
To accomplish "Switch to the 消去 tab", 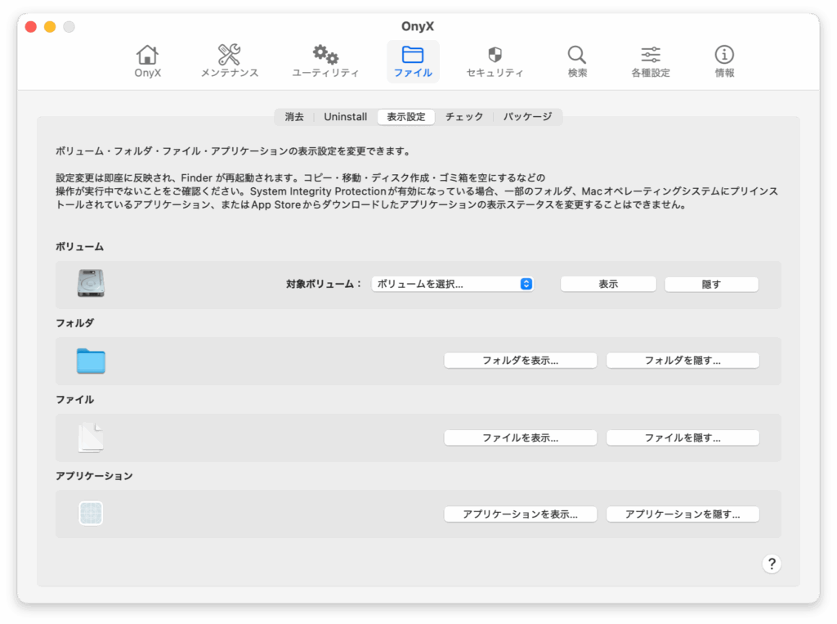I will [294, 117].
